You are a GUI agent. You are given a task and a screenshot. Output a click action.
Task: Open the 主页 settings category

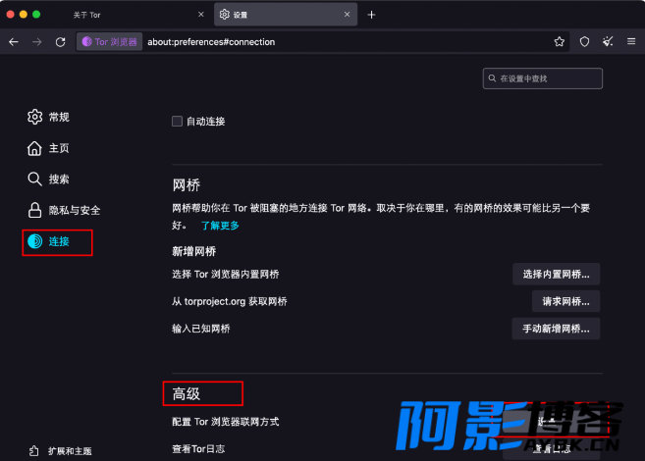pos(48,148)
